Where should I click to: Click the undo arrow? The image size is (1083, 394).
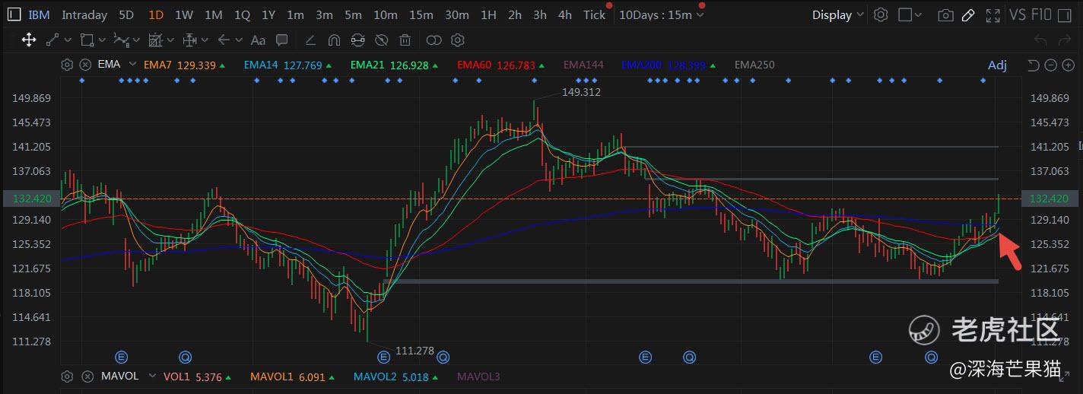tap(1041, 40)
